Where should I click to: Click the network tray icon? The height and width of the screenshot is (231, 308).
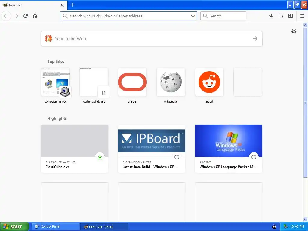(x=286, y=226)
